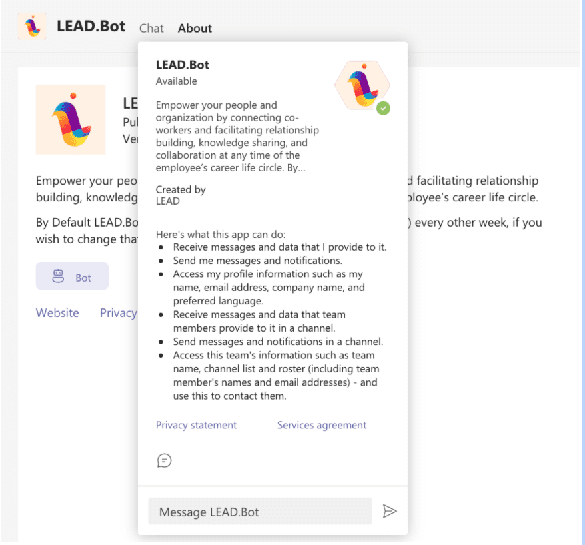Click the LEAD.Bot logo in the header

[x=32, y=27]
